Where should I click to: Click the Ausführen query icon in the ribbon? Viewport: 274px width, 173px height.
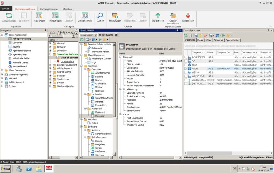39,16
